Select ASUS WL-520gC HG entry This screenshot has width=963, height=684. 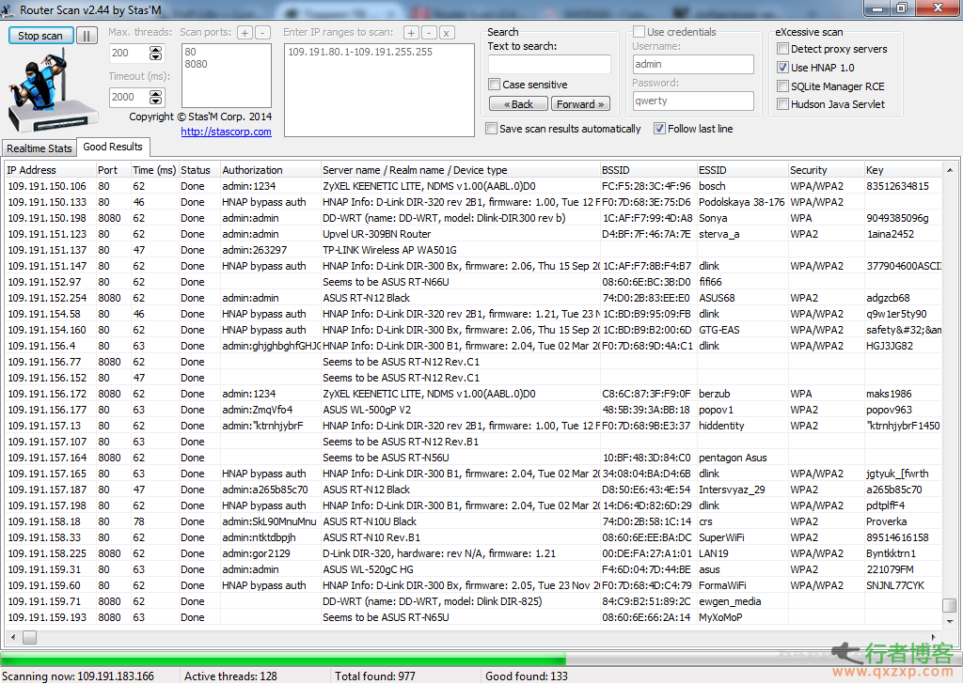click(474, 568)
